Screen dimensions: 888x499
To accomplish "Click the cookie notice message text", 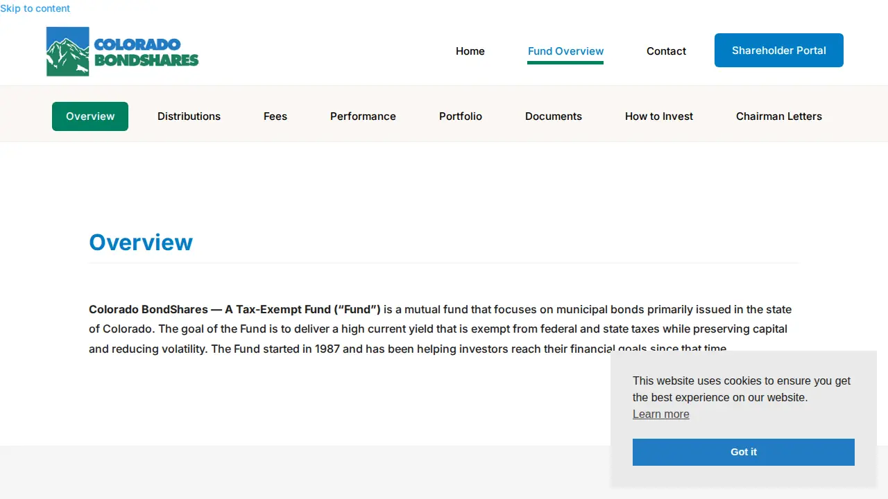I will 742,389.
